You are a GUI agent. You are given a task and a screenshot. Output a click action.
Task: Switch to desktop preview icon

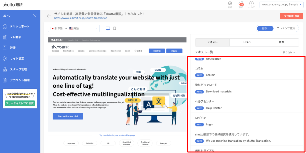108,28
